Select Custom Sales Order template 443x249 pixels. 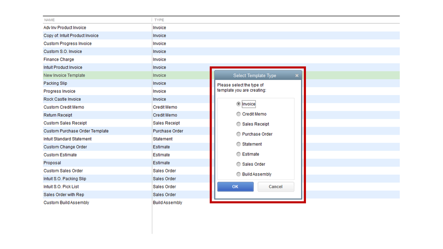pos(63,171)
